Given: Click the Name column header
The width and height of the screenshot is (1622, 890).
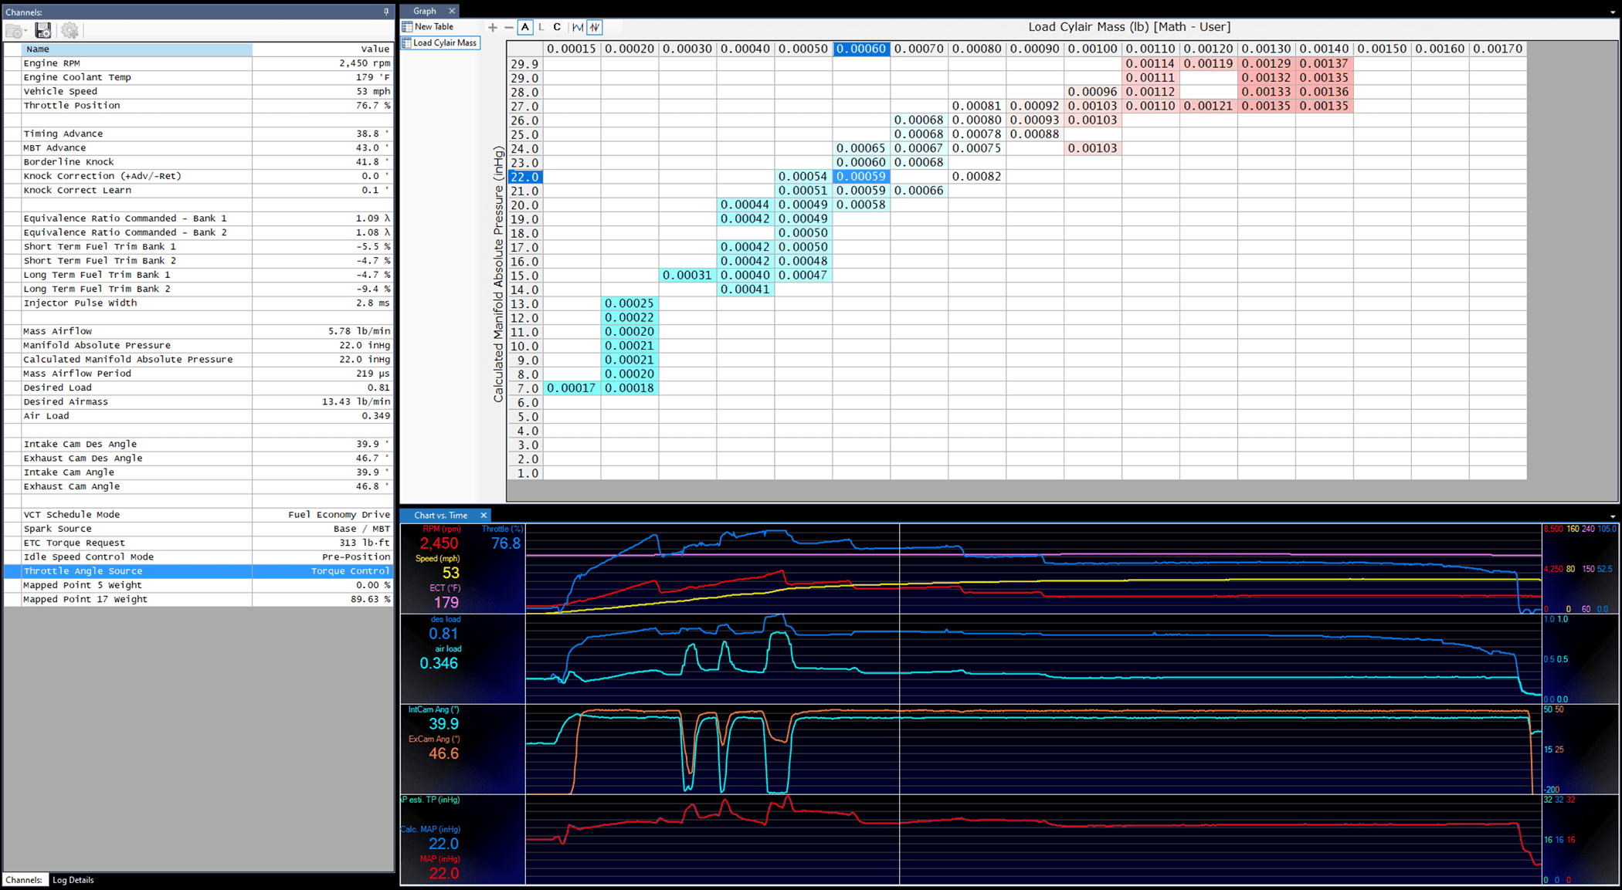Looking at the screenshot, I should point(136,49).
